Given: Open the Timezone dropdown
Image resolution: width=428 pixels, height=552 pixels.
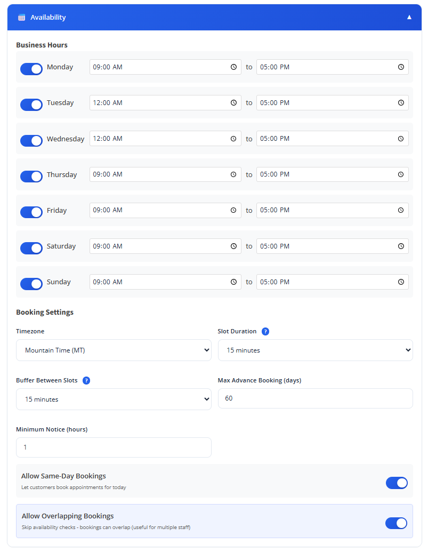Looking at the screenshot, I should (x=114, y=350).
